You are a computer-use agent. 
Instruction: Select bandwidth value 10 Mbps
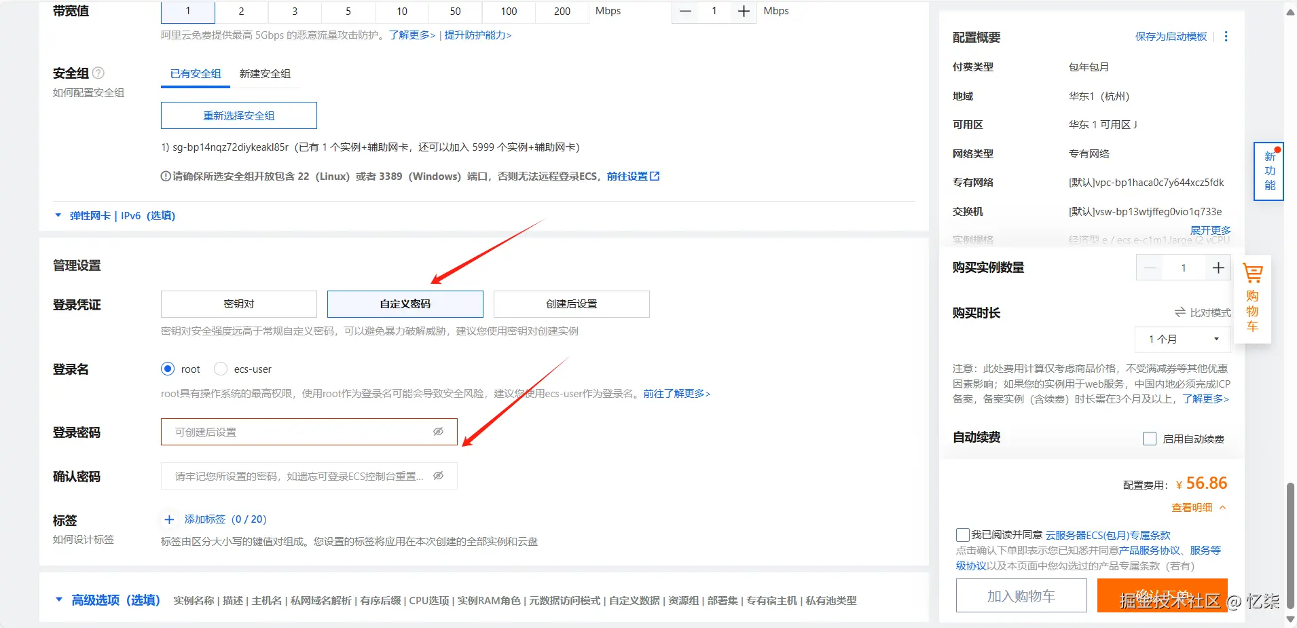coord(402,11)
